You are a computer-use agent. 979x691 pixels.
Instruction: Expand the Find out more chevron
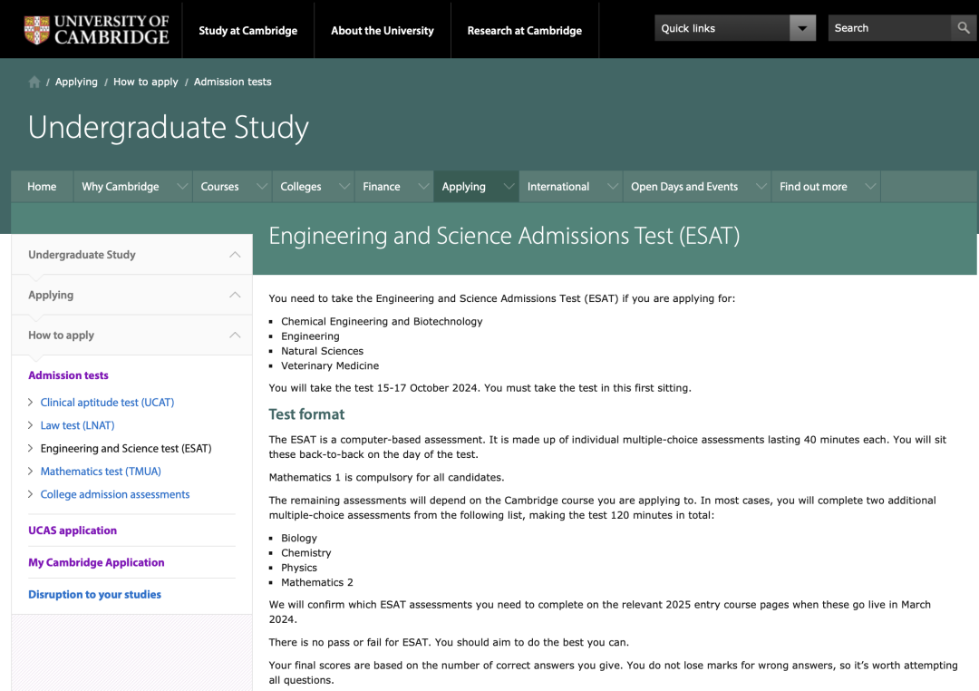tap(870, 186)
